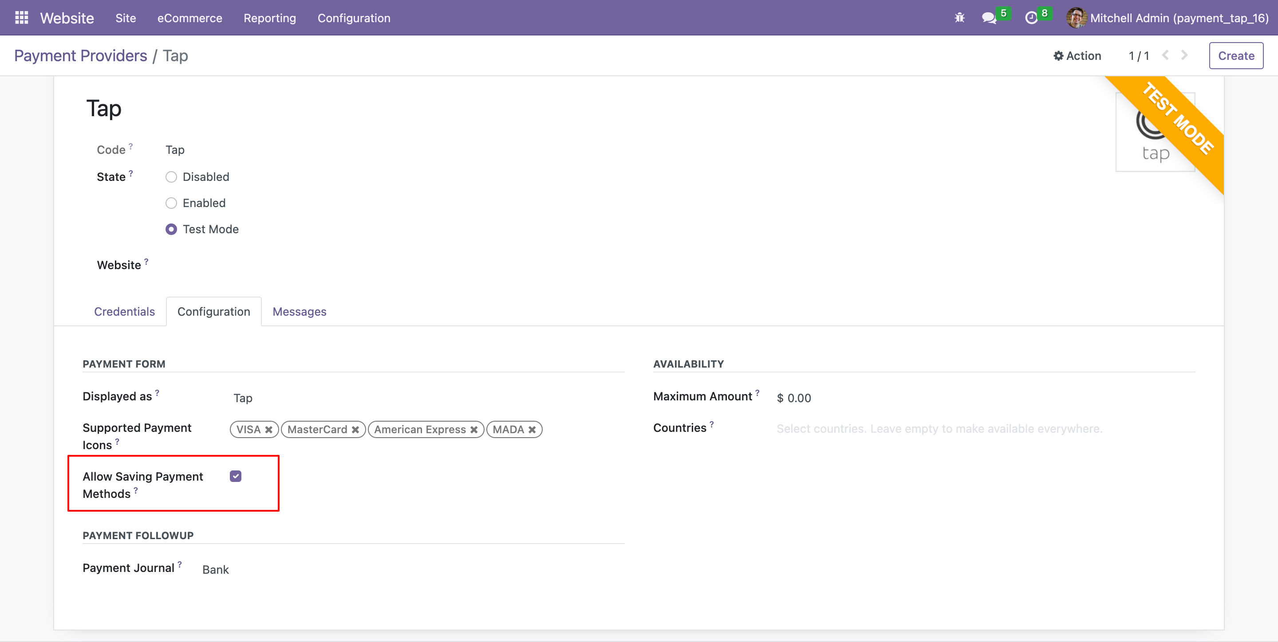Edit the Displayed as Tap field
The width and height of the screenshot is (1278, 642).
pos(243,398)
